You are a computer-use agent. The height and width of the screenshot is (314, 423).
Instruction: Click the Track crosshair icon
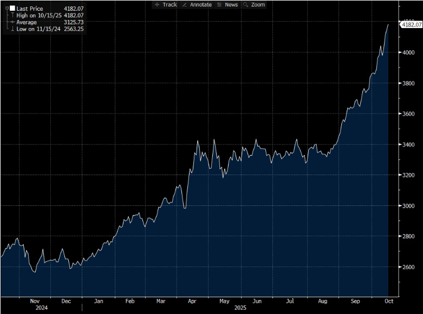tap(157, 4)
